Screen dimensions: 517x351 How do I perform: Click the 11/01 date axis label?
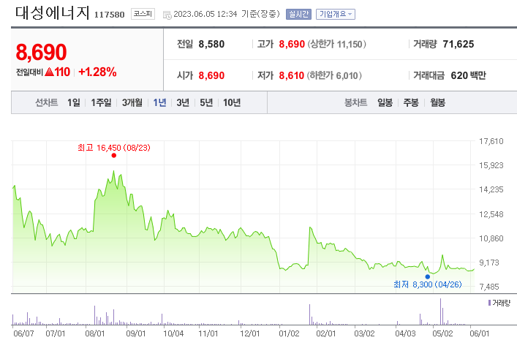[208, 333]
